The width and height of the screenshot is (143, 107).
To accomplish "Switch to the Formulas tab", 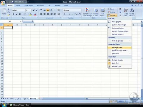I will [x=40, y=6].
